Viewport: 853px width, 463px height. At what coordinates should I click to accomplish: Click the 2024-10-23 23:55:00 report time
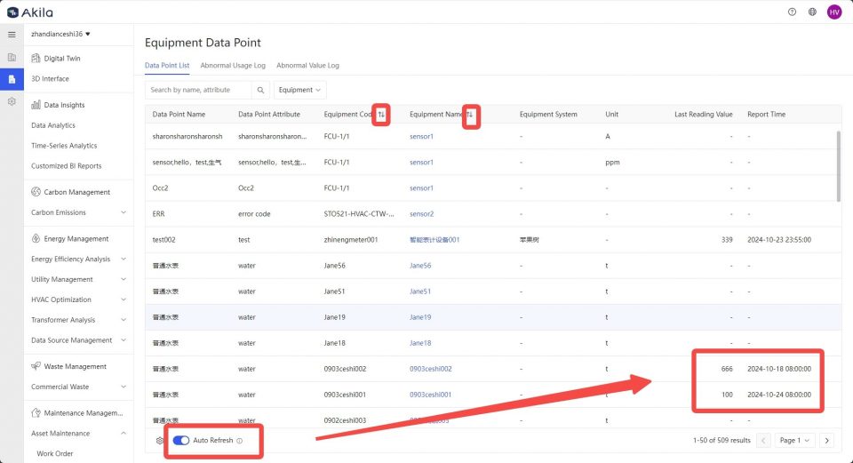click(x=779, y=240)
